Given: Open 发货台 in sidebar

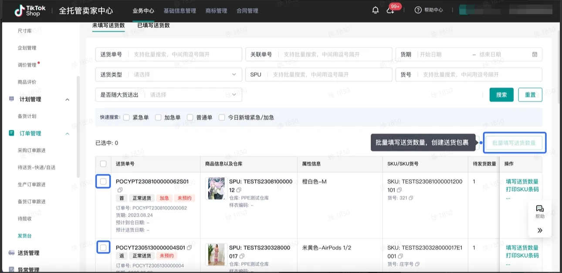Looking at the screenshot, I should point(24,235).
